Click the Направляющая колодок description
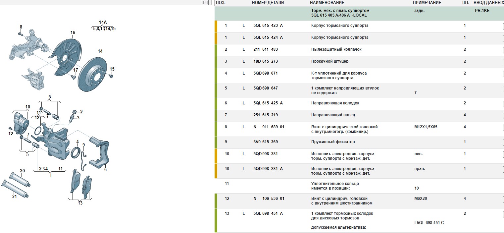The image size is (504, 233). 335,103
